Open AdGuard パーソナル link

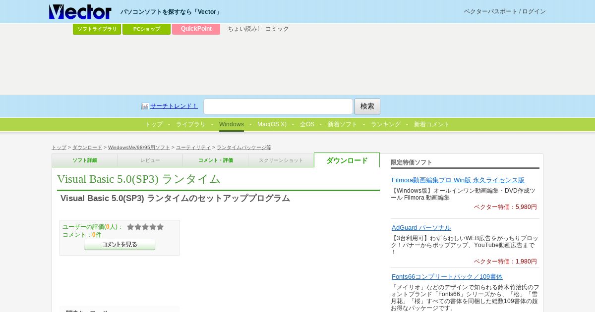point(421,228)
